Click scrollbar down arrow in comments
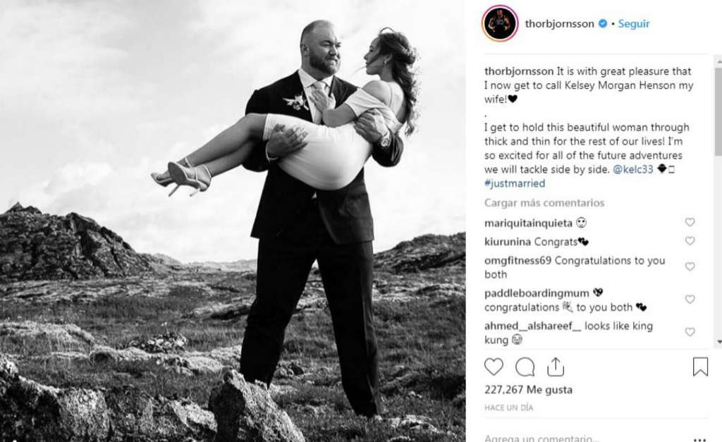 tap(718, 342)
